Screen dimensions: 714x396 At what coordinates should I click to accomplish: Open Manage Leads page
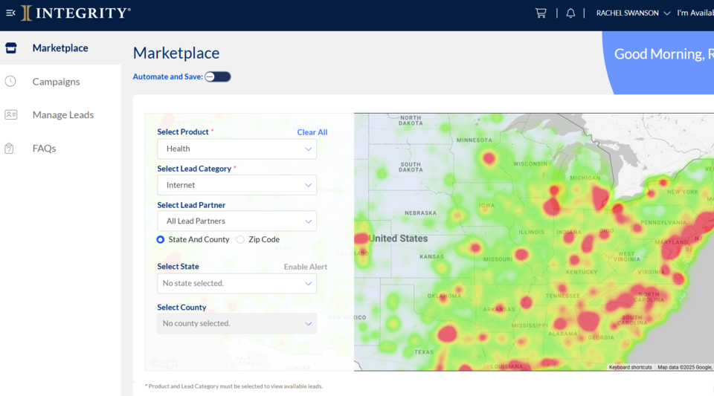[x=62, y=114]
